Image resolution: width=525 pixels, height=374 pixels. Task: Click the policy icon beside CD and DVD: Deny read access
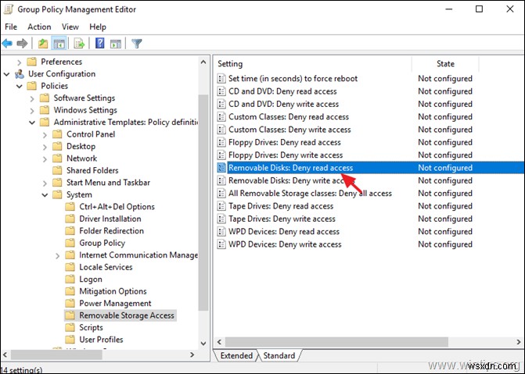[x=221, y=91]
